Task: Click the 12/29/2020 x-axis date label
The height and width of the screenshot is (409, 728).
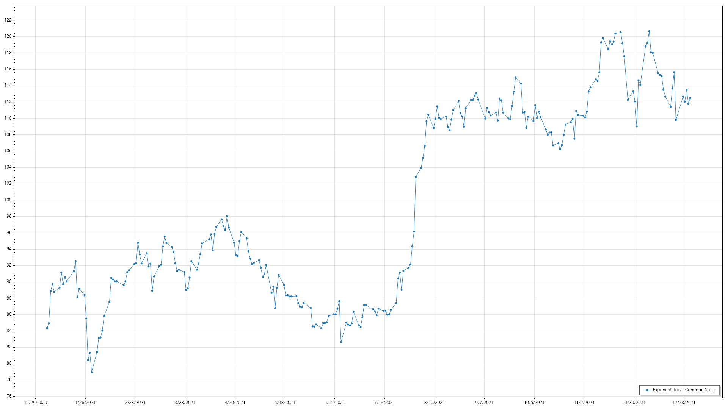Action: pyautogui.click(x=35, y=402)
